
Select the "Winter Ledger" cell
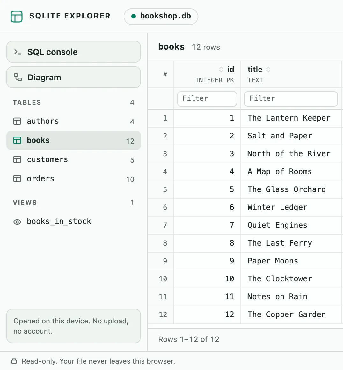click(x=292, y=208)
